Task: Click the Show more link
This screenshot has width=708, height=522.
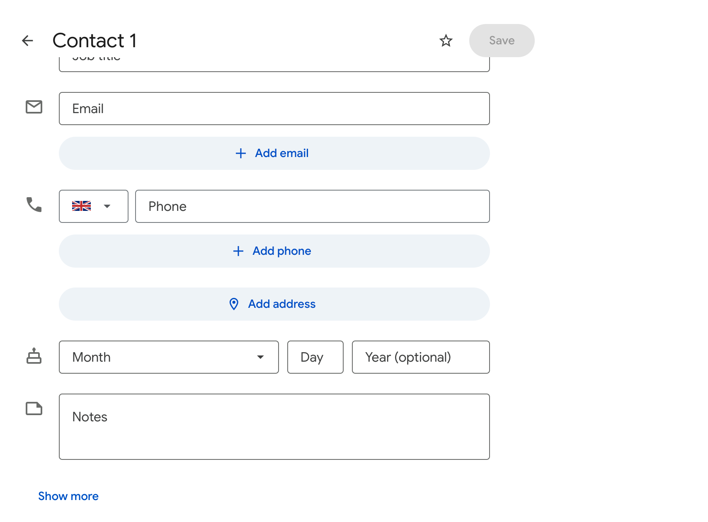Action: pyautogui.click(x=68, y=496)
